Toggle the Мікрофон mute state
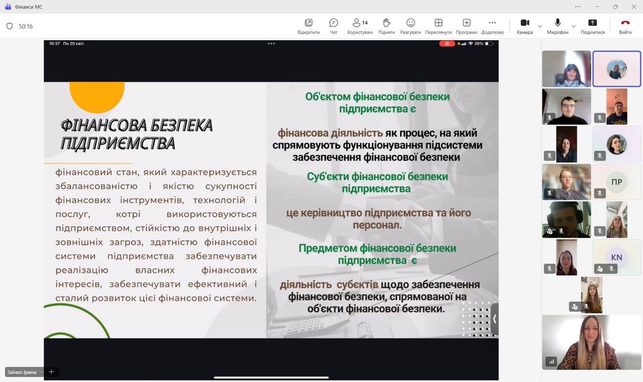The height and width of the screenshot is (382, 643). tap(558, 26)
